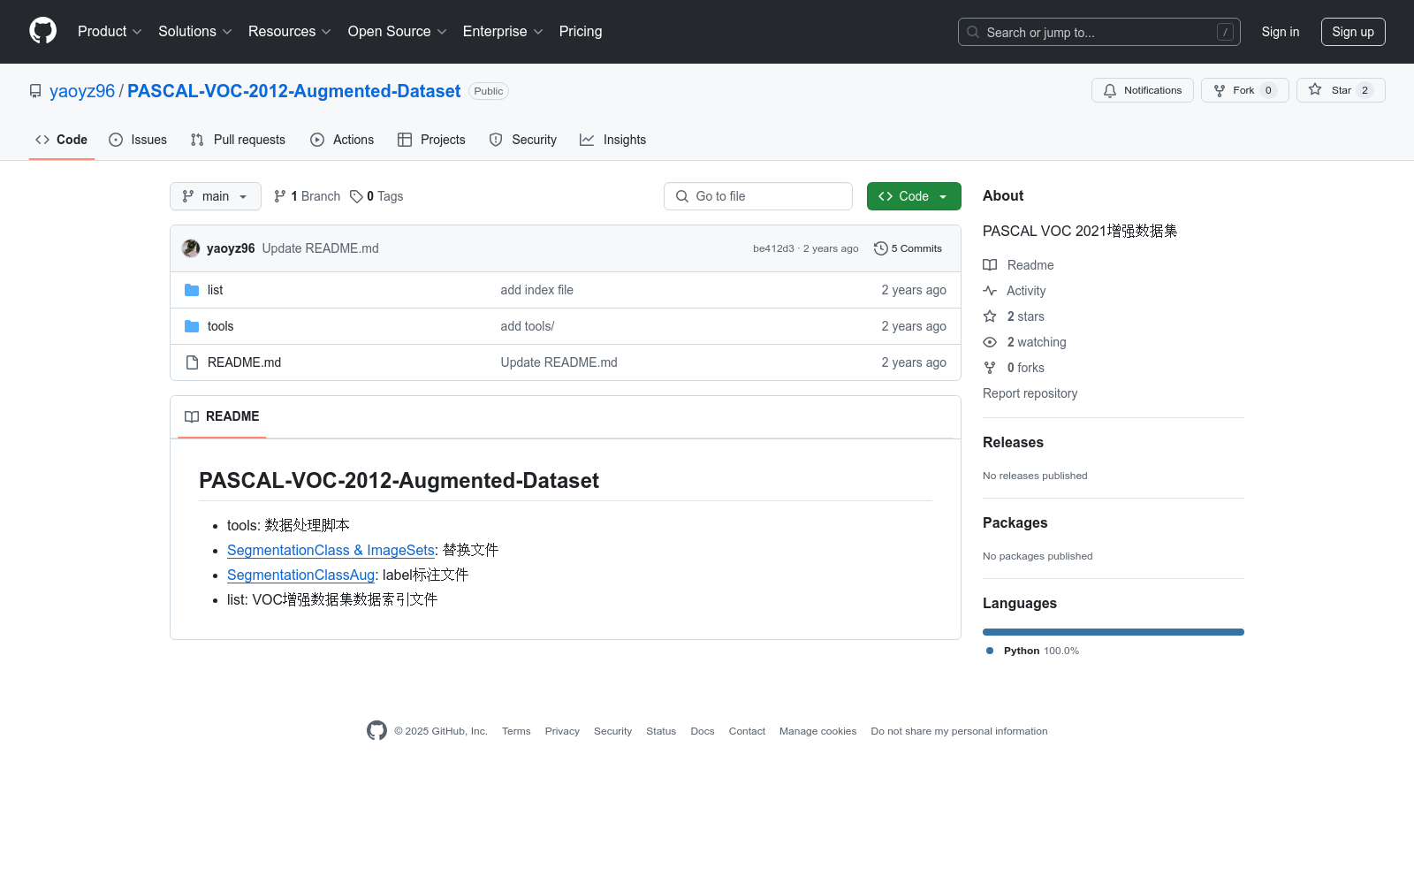Click the GitHub logo in footer
1414x884 pixels.
tap(376, 731)
